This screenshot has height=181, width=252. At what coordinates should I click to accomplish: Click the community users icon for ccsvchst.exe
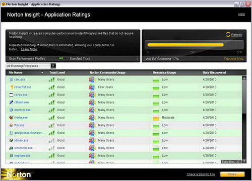[92, 87]
